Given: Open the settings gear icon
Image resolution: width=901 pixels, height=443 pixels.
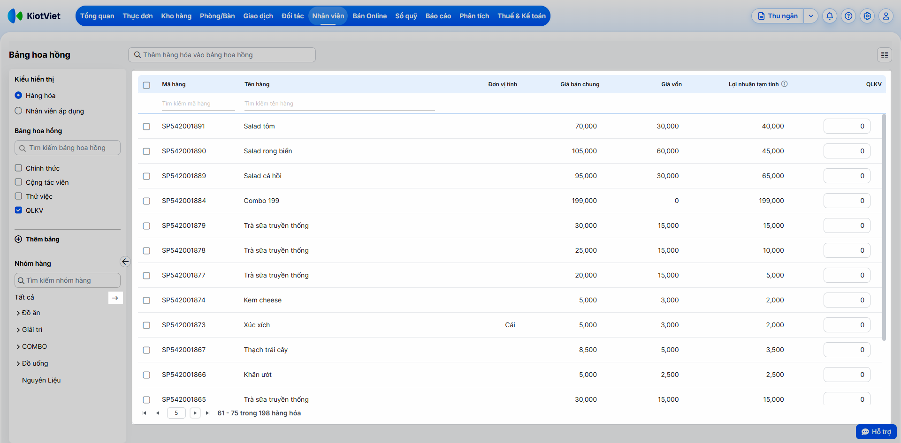Looking at the screenshot, I should [867, 16].
